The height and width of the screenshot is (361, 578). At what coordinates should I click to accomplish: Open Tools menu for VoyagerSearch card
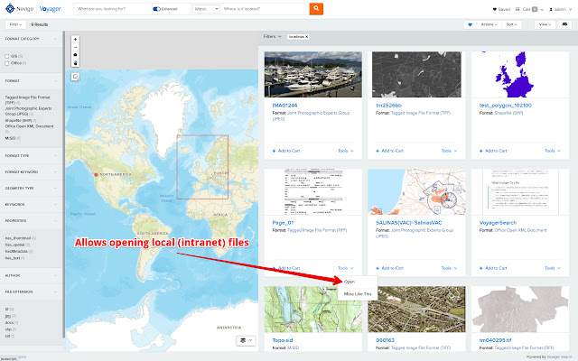553,268
